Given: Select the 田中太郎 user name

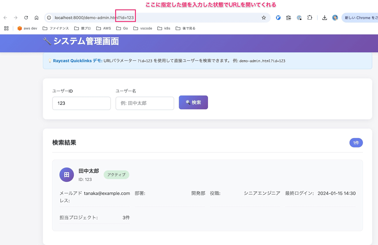Looking at the screenshot, I should [89, 171].
